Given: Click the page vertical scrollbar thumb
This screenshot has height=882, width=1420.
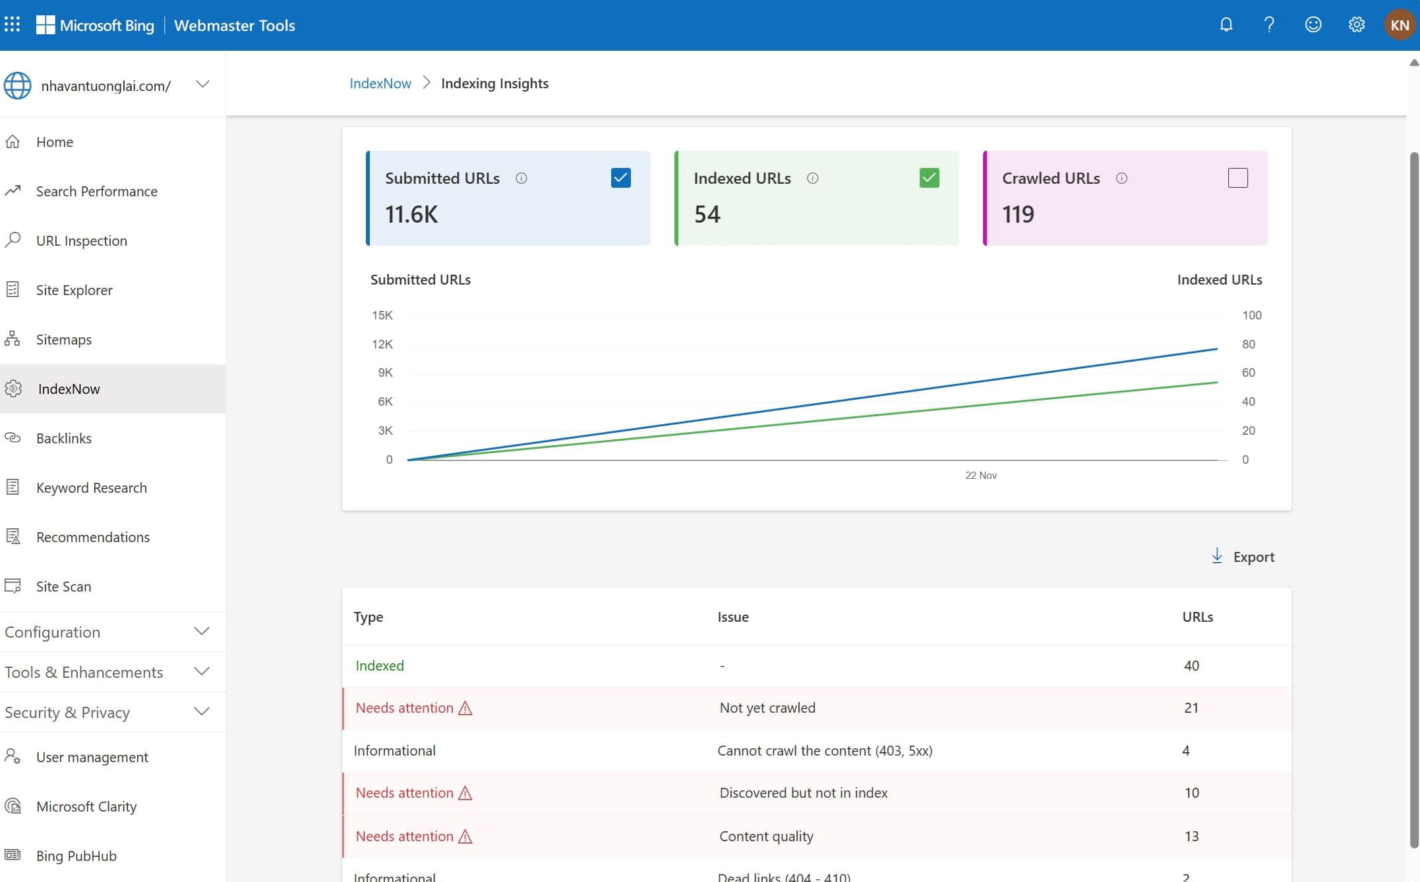Looking at the screenshot, I should 1414,499.
